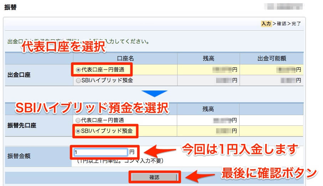Choose 代表口座-円普通 as transfer destination
Image resolution: width=323 pixels, height=186 pixels.
tap(78, 120)
